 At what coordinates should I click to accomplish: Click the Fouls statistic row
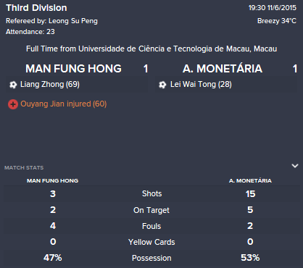(151, 226)
